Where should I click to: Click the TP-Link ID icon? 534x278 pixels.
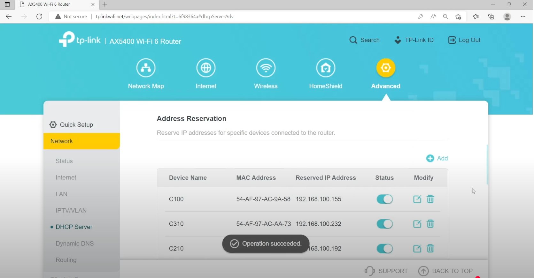(x=398, y=40)
